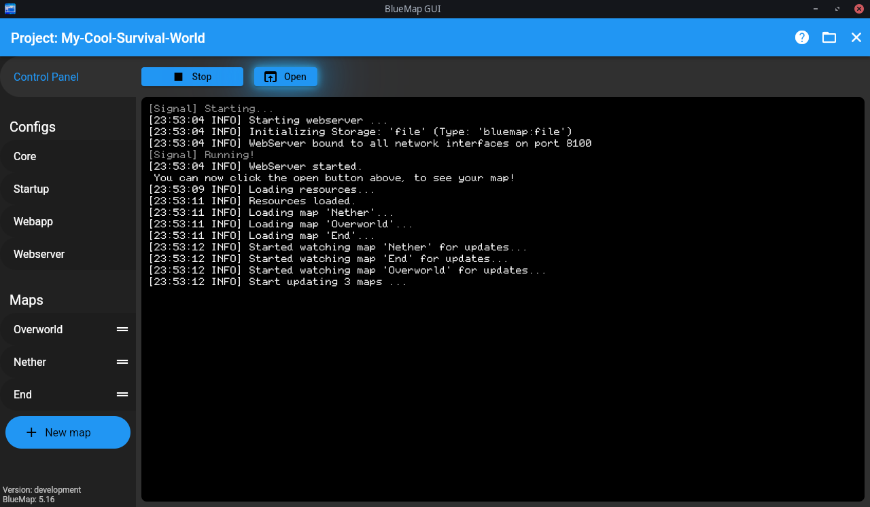Open the Nether map options menu
This screenshot has width=870, height=507.
tap(122, 362)
